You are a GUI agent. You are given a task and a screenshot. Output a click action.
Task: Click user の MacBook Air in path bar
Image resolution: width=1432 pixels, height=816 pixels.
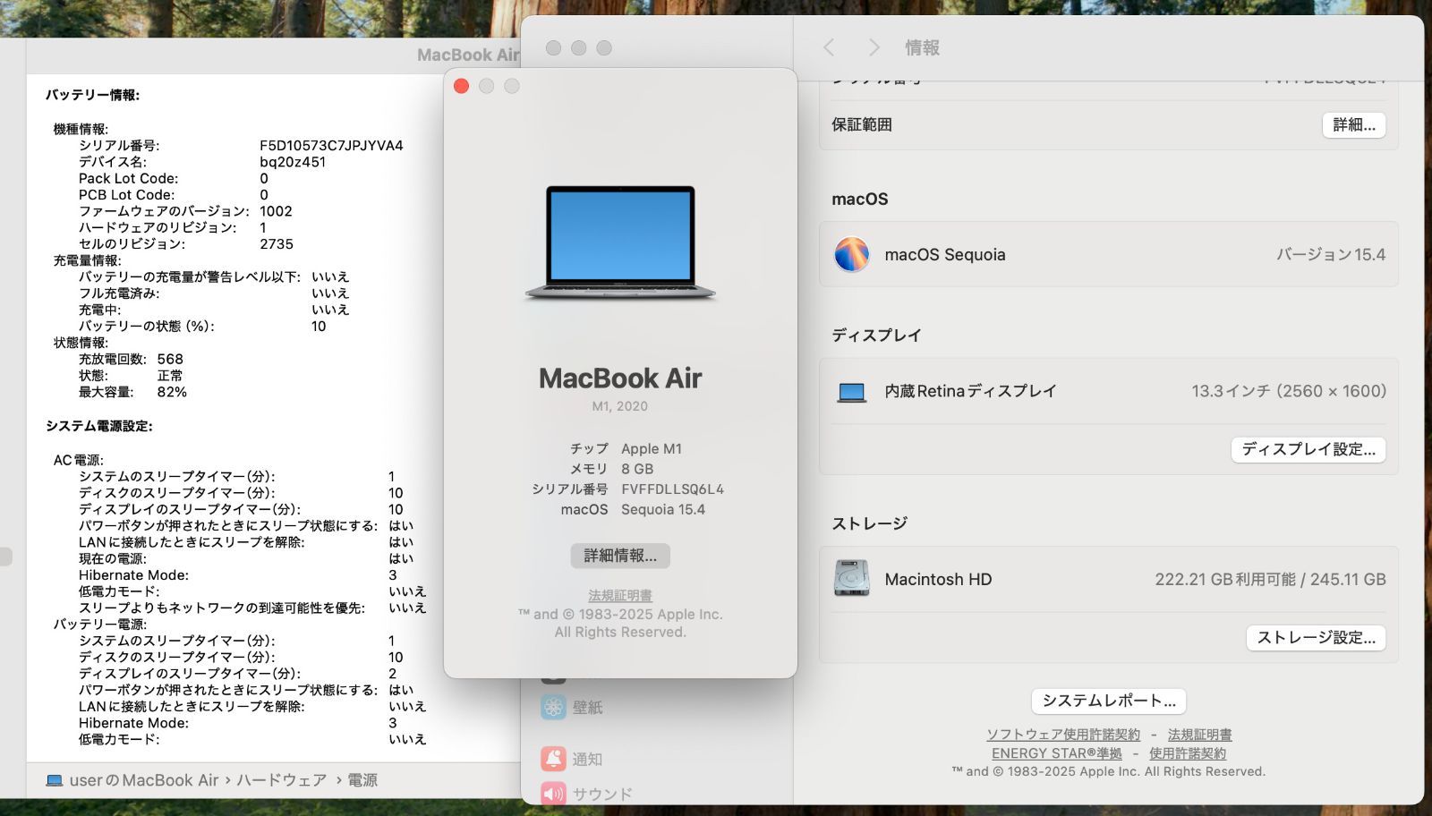click(143, 780)
